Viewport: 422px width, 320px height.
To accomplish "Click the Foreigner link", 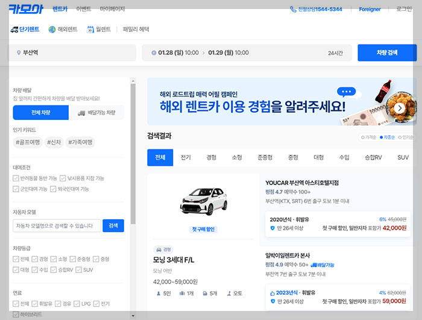I will point(370,10).
